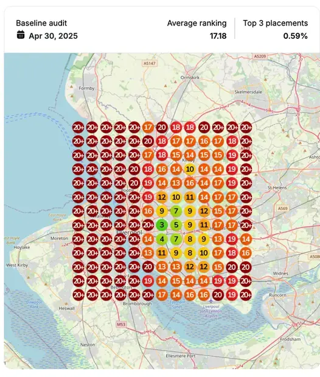The image size is (320, 377).
Task: Click the M53 motorway shield
Action: pyautogui.click(x=121, y=324)
